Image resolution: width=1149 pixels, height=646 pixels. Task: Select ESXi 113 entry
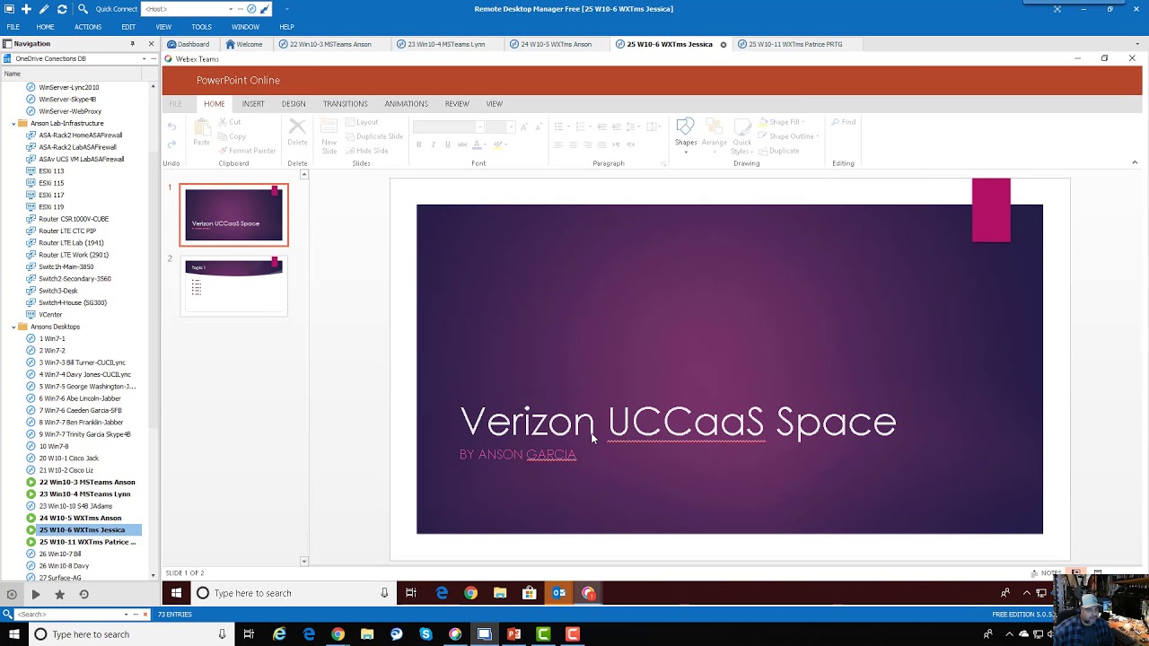click(51, 170)
